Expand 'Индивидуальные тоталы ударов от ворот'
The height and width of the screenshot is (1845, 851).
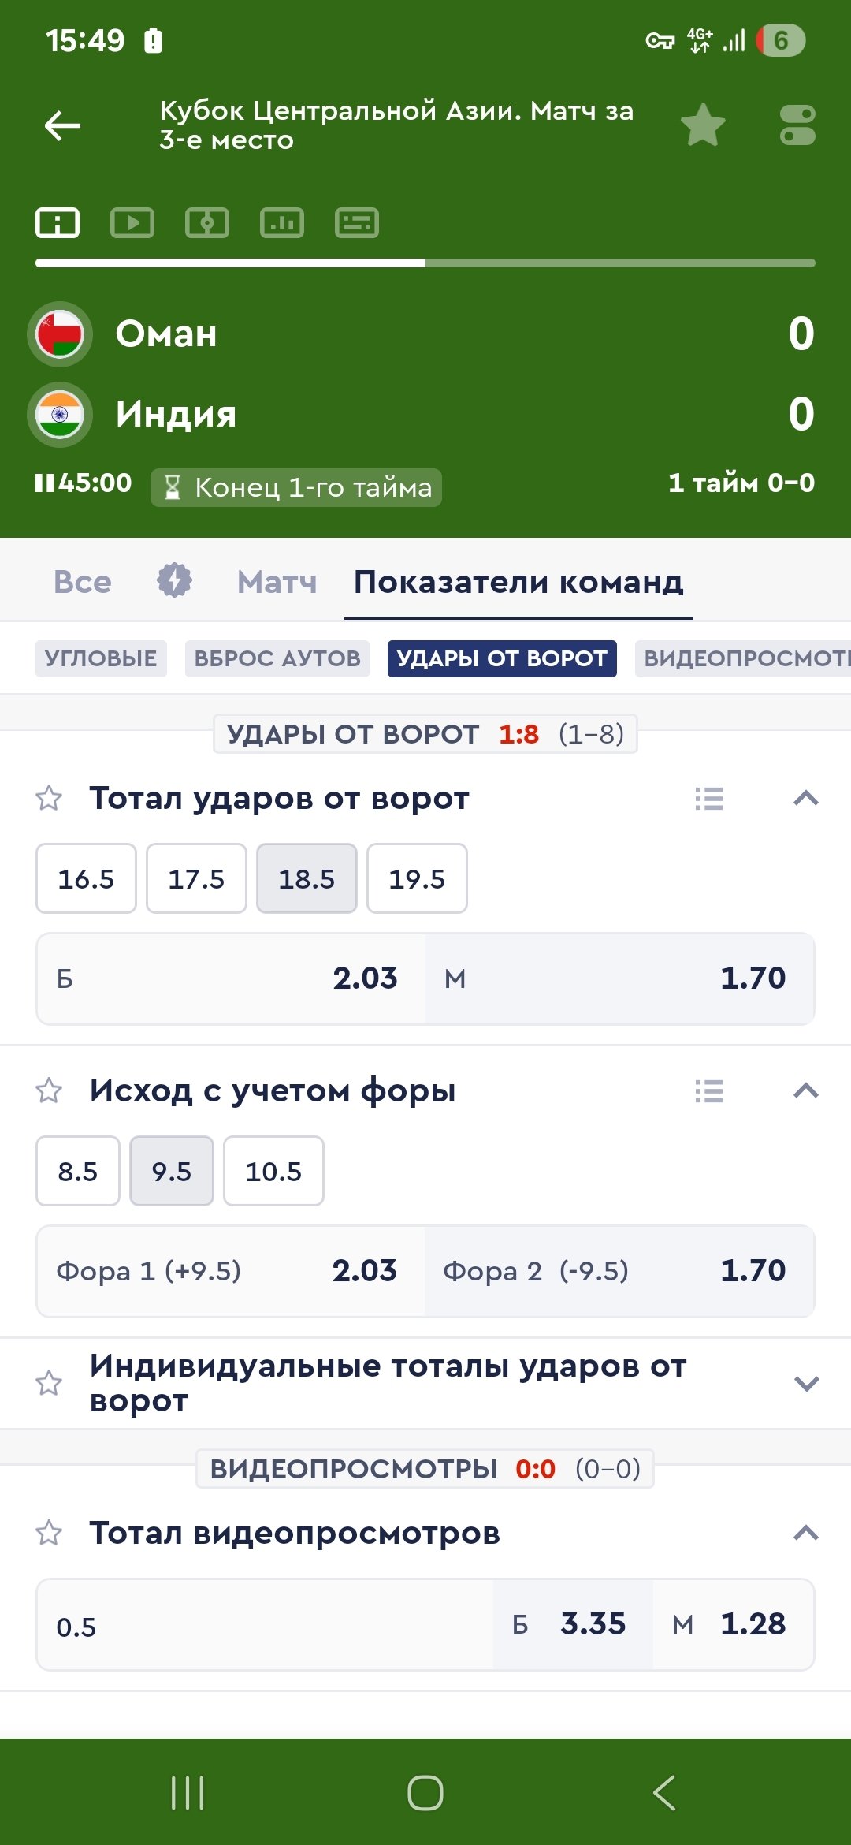click(x=806, y=1384)
